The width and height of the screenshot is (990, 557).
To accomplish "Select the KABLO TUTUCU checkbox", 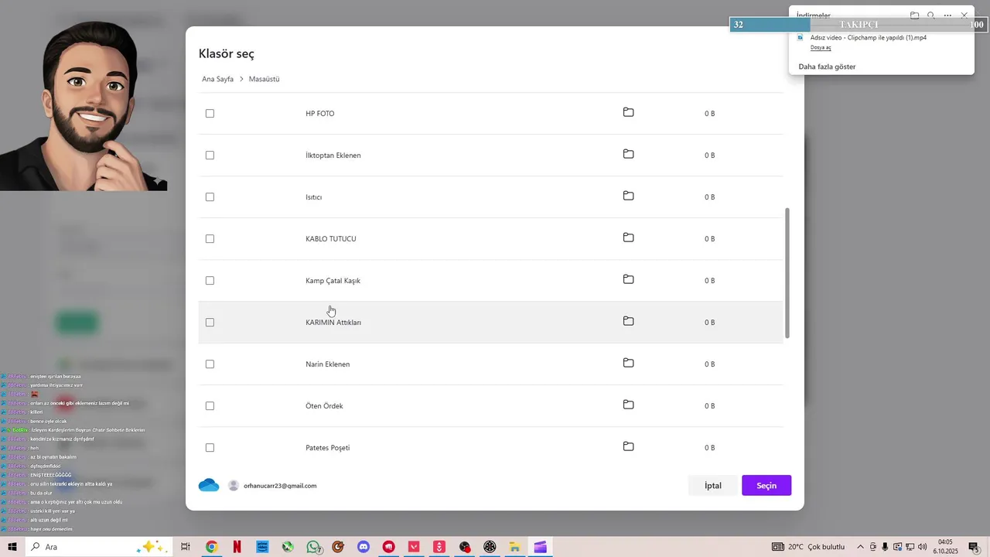I will (x=210, y=238).
